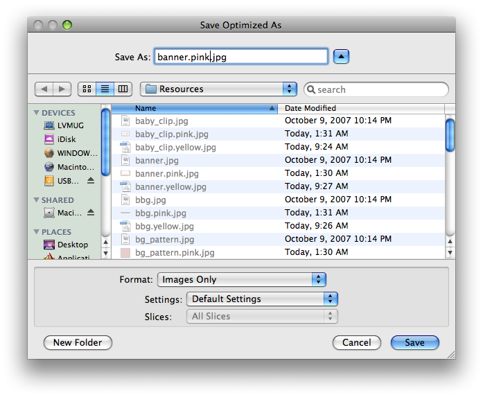Collapse the DEVICES sidebar section
Image resolution: width=483 pixels, height=397 pixels.
[37, 113]
